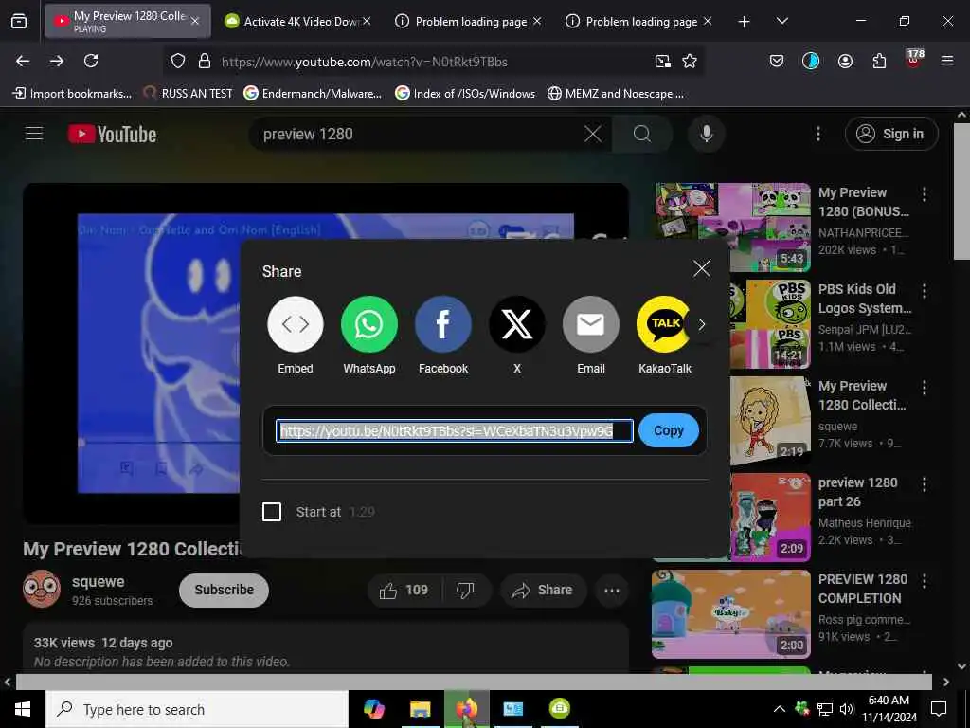Go forward one page

(57, 61)
